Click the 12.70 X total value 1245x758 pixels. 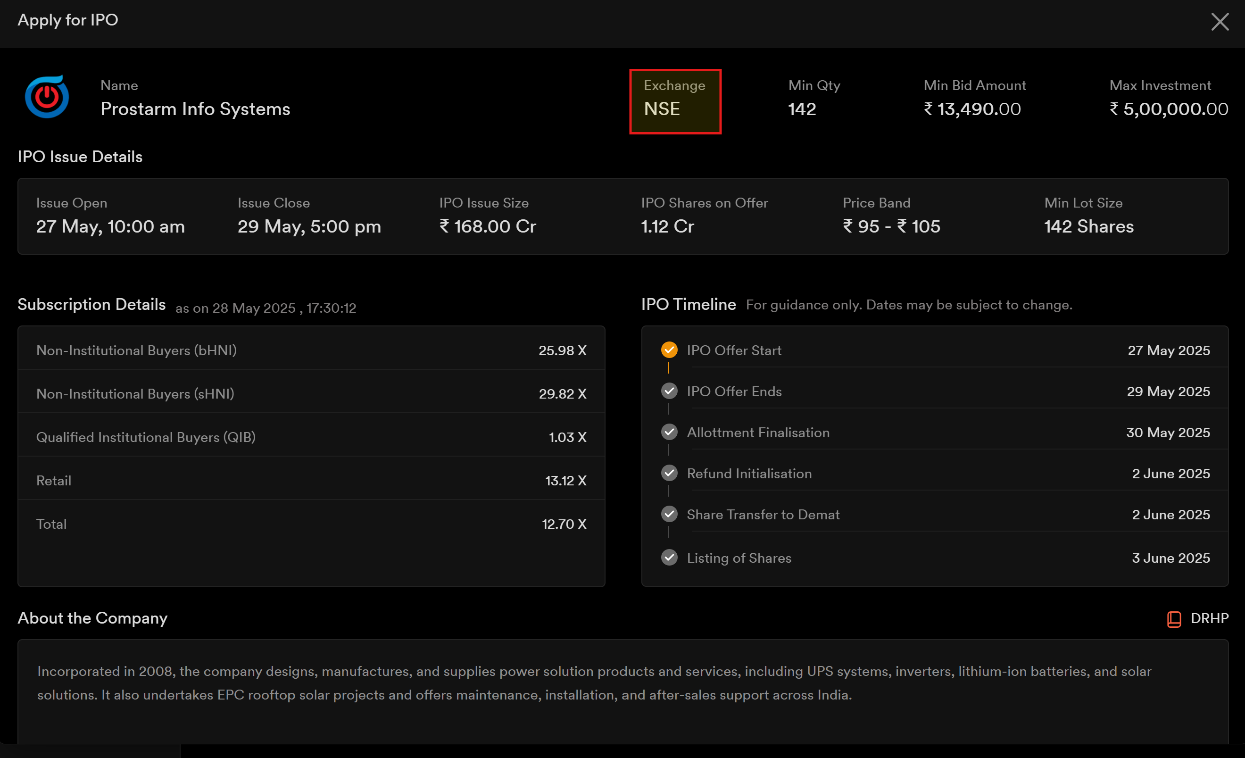pyautogui.click(x=564, y=524)
